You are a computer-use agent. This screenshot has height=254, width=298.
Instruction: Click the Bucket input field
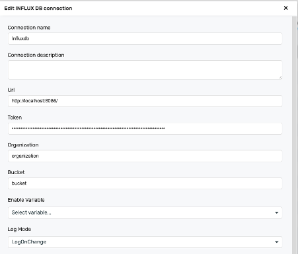(x=145, y=183)
